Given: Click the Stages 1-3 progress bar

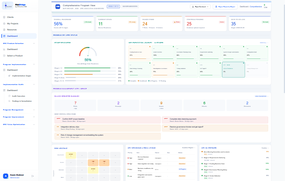Looking at the screenshot, I should point(90,68).
